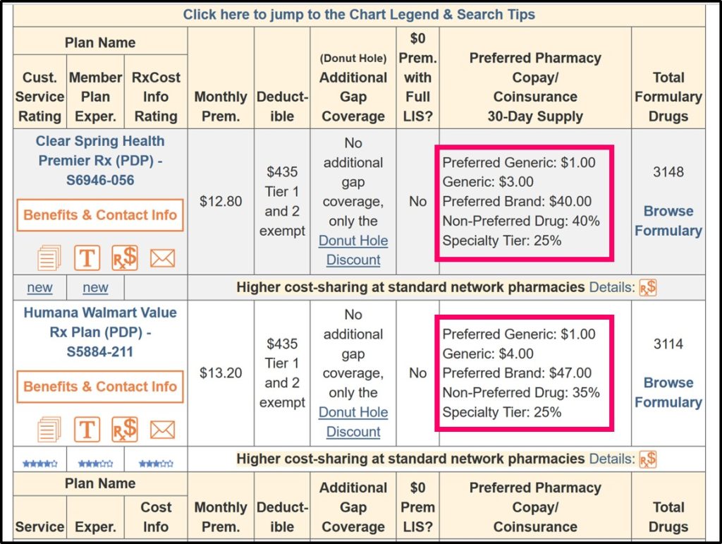722x544 pixels.
Task: Open Rx$ Details icon under Humana row
Action: click(x=647, y=459)
